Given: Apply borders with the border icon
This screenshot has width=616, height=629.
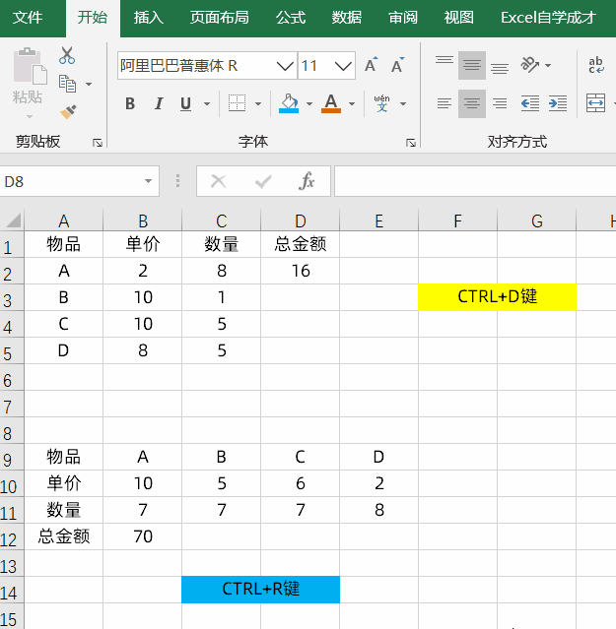Looking at the screenshot, I should pos(237,103).
